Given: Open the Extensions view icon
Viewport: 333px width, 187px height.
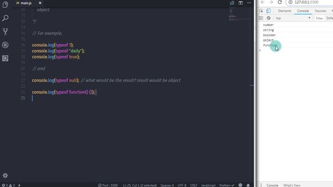Looking at the screenshot, I should [5, 58].
